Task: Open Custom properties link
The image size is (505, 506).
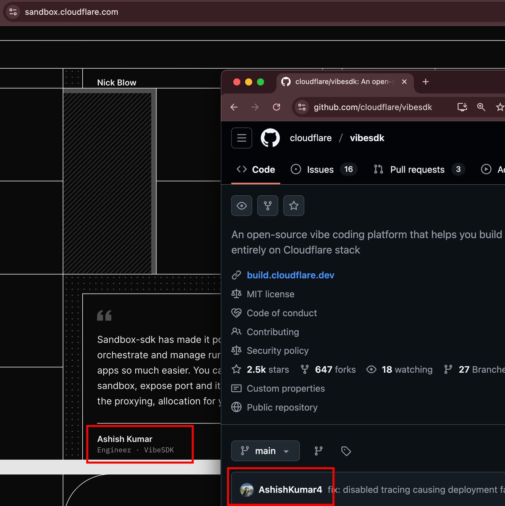Action: tap(286, 388)
